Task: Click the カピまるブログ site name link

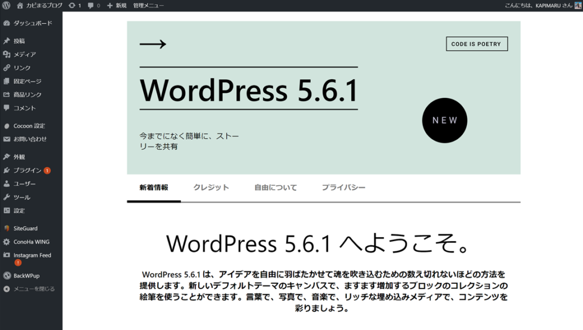Action: tap(44, 6)
